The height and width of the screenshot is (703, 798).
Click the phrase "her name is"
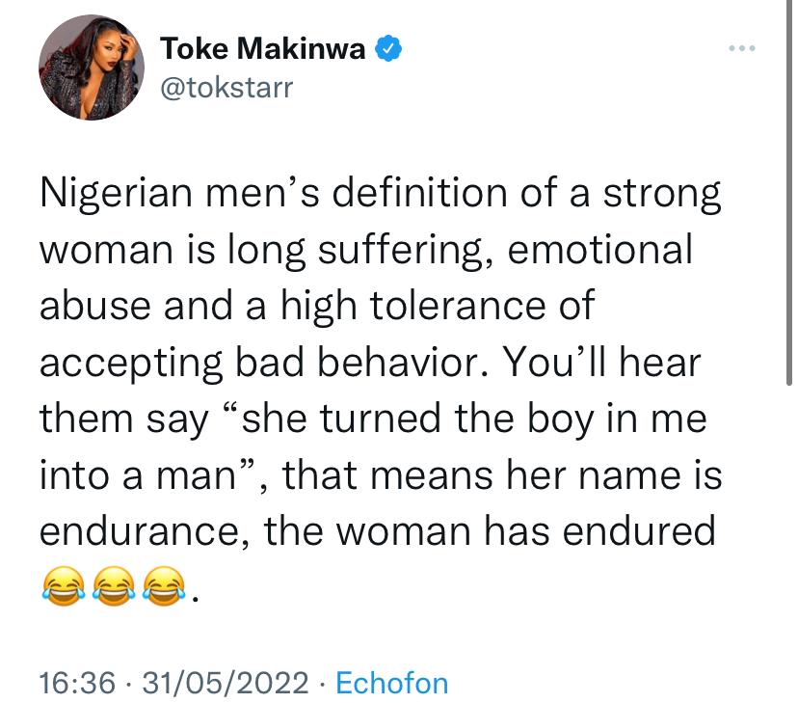click(x=614, y=475)
